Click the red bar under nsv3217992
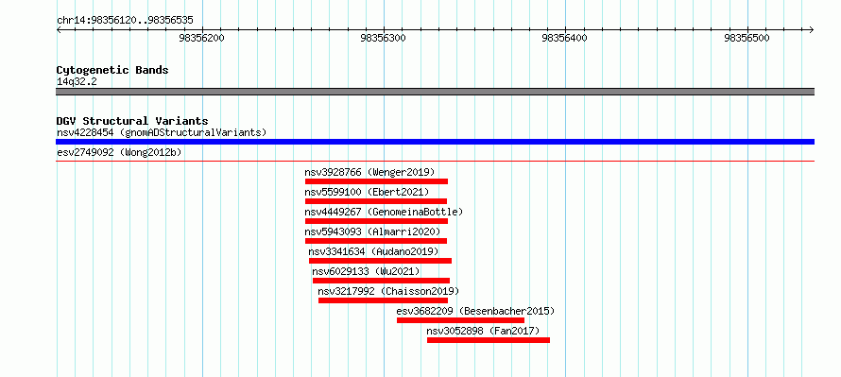This screenshot has height=377, width=841. click(383, 300)
